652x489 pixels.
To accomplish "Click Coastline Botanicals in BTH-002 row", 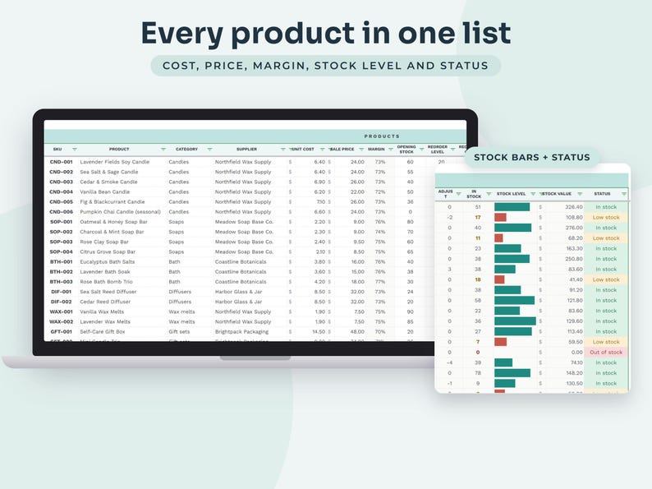I will click(x=241, y=272).
